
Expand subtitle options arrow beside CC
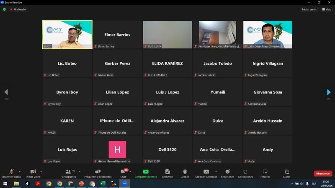[x=216, y=172]
